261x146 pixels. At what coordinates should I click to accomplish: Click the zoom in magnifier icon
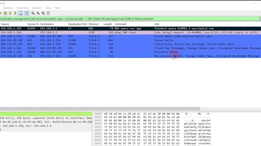[33, 13]
